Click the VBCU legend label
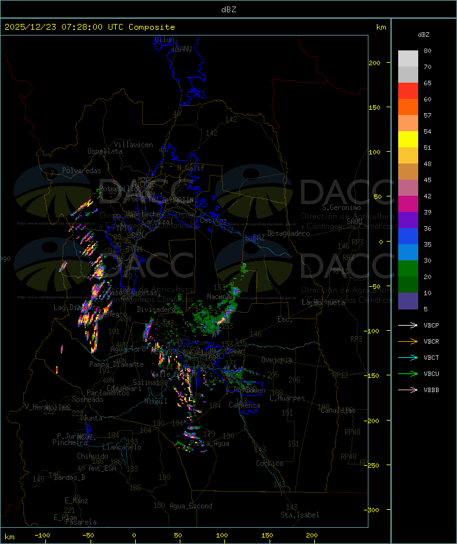The height and width of the screenshot is (544, 457). (431, 373)
